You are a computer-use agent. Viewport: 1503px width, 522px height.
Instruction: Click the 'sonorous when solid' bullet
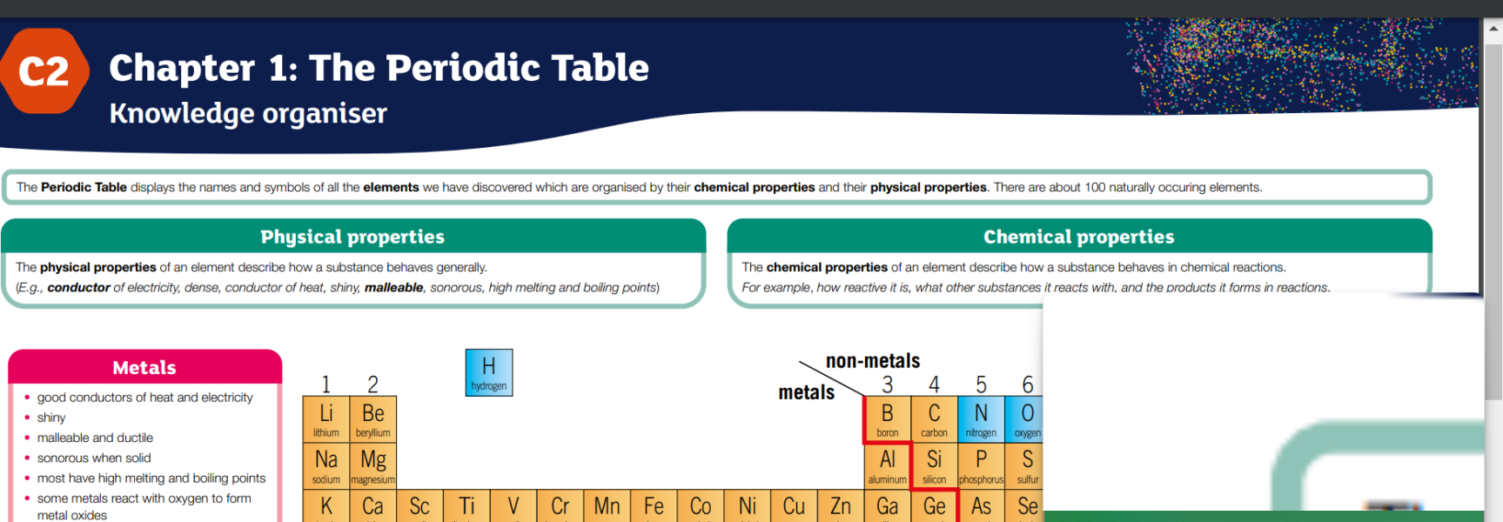point(94,458)
